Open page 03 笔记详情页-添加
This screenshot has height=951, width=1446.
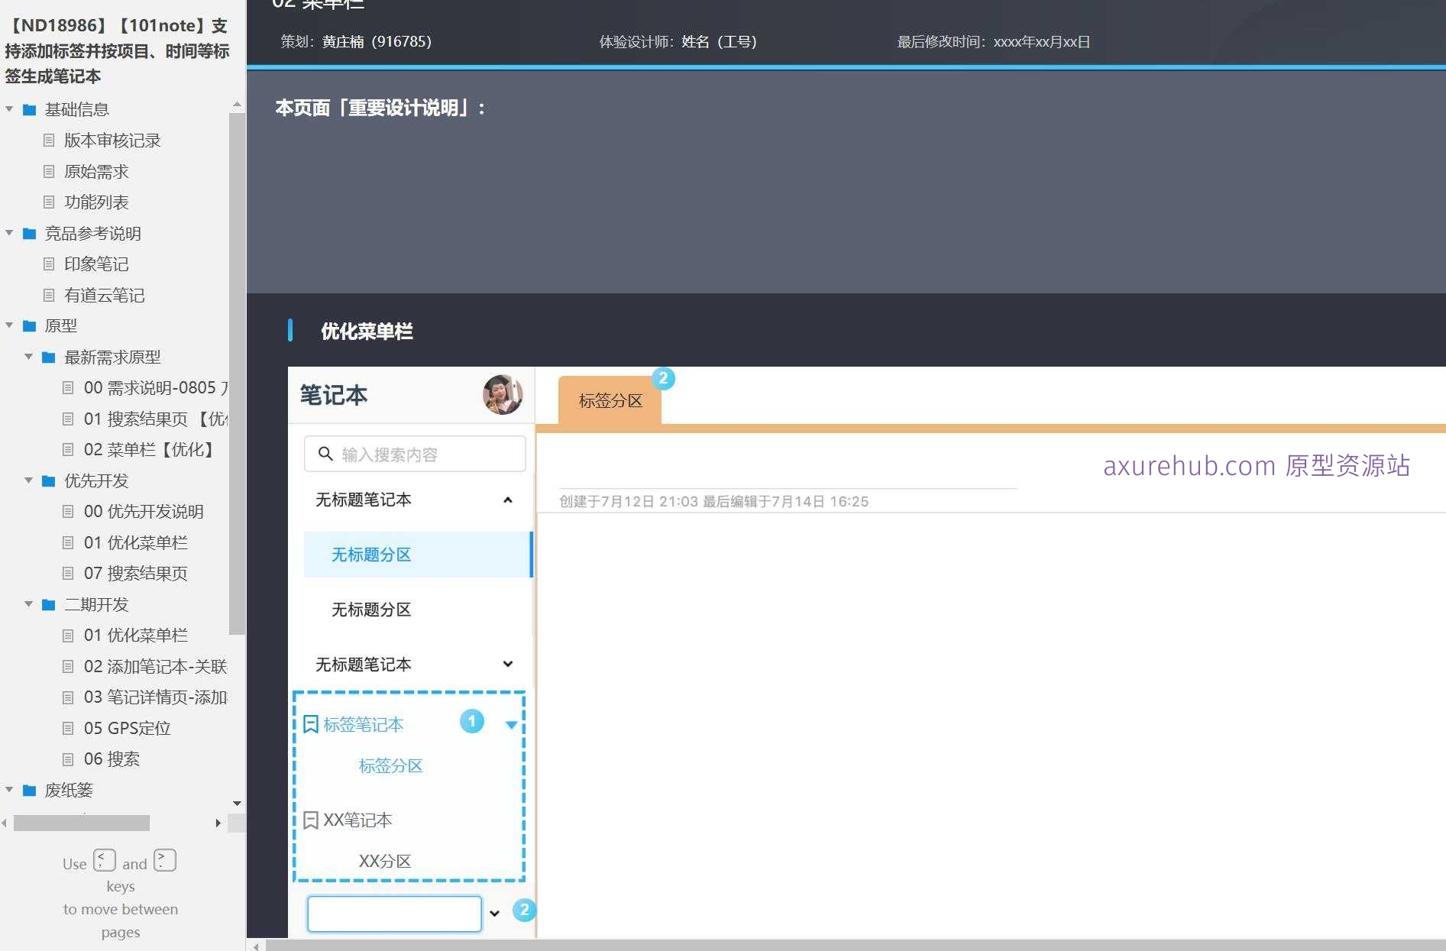pos(156,697)
